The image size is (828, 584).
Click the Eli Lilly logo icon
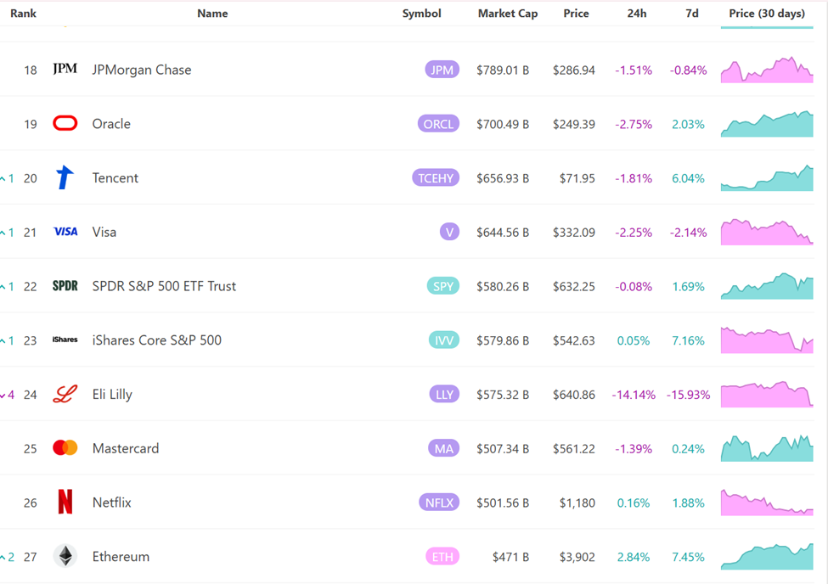point(65,394)
